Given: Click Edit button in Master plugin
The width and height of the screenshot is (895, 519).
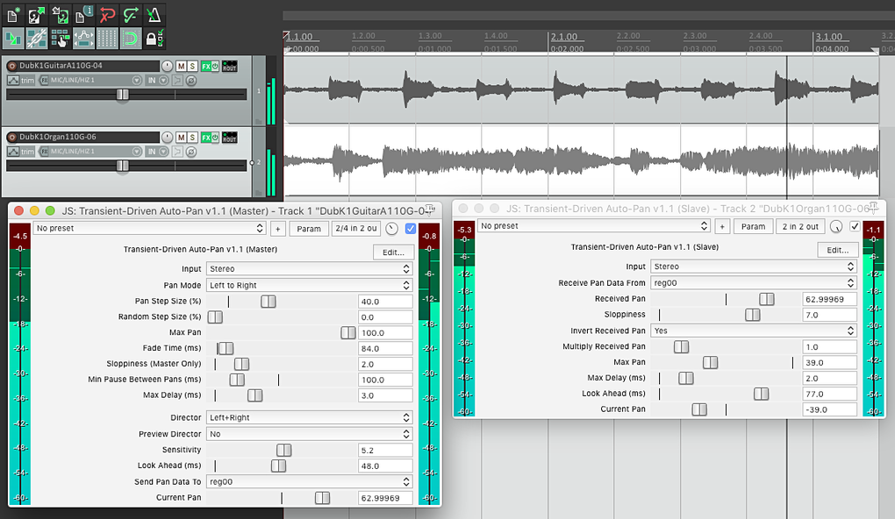Looking at the screenshot, I should point(393,252).
